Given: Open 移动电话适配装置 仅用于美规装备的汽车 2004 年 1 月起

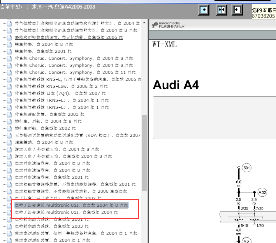Looking at the screenshot, I should [76, 233].
